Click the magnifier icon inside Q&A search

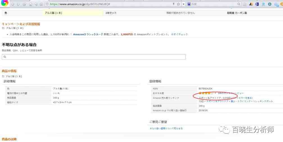point(5,57)
